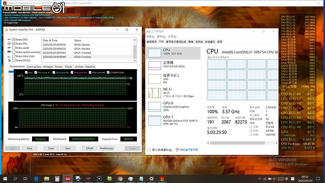The height and width of the screenshot is (183, 325).
Task: Open the Statistics tab
Action: click(90, 66)
